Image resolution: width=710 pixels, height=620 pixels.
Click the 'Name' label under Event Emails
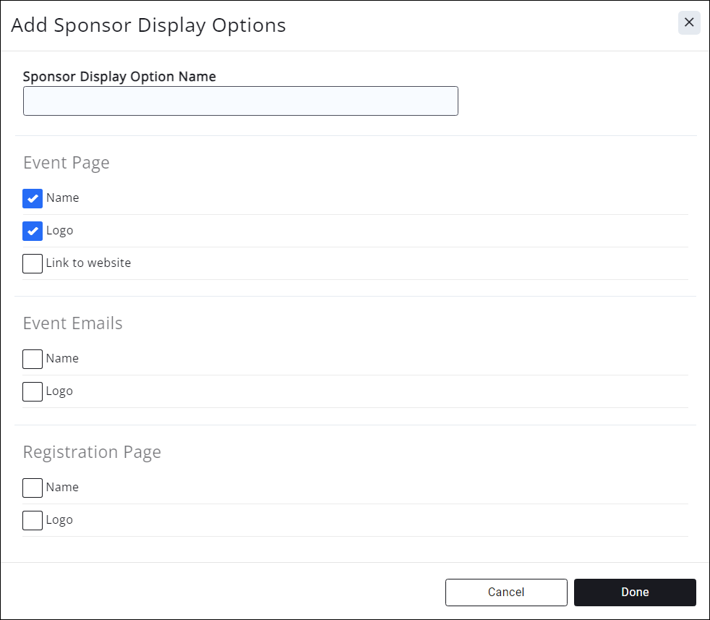pyautogui.click(x=62, y=359)
